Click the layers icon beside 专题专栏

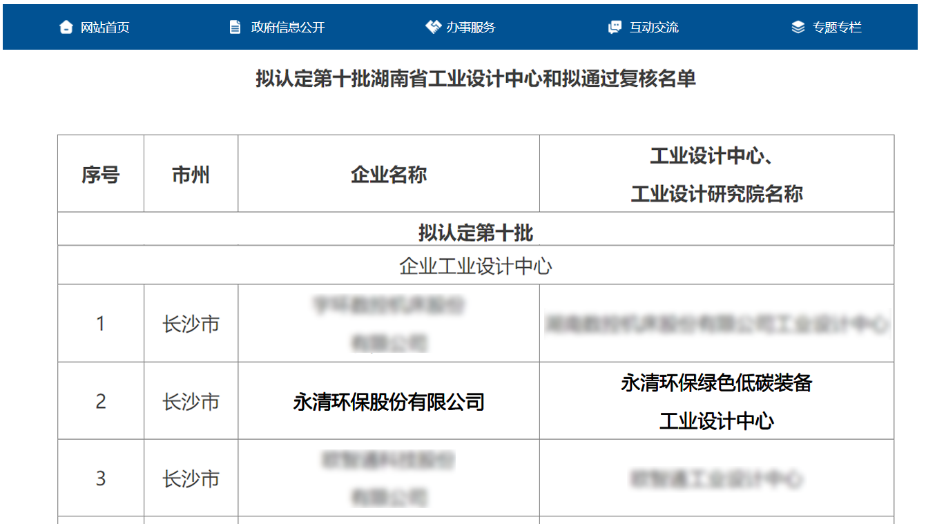coord(798,28)
